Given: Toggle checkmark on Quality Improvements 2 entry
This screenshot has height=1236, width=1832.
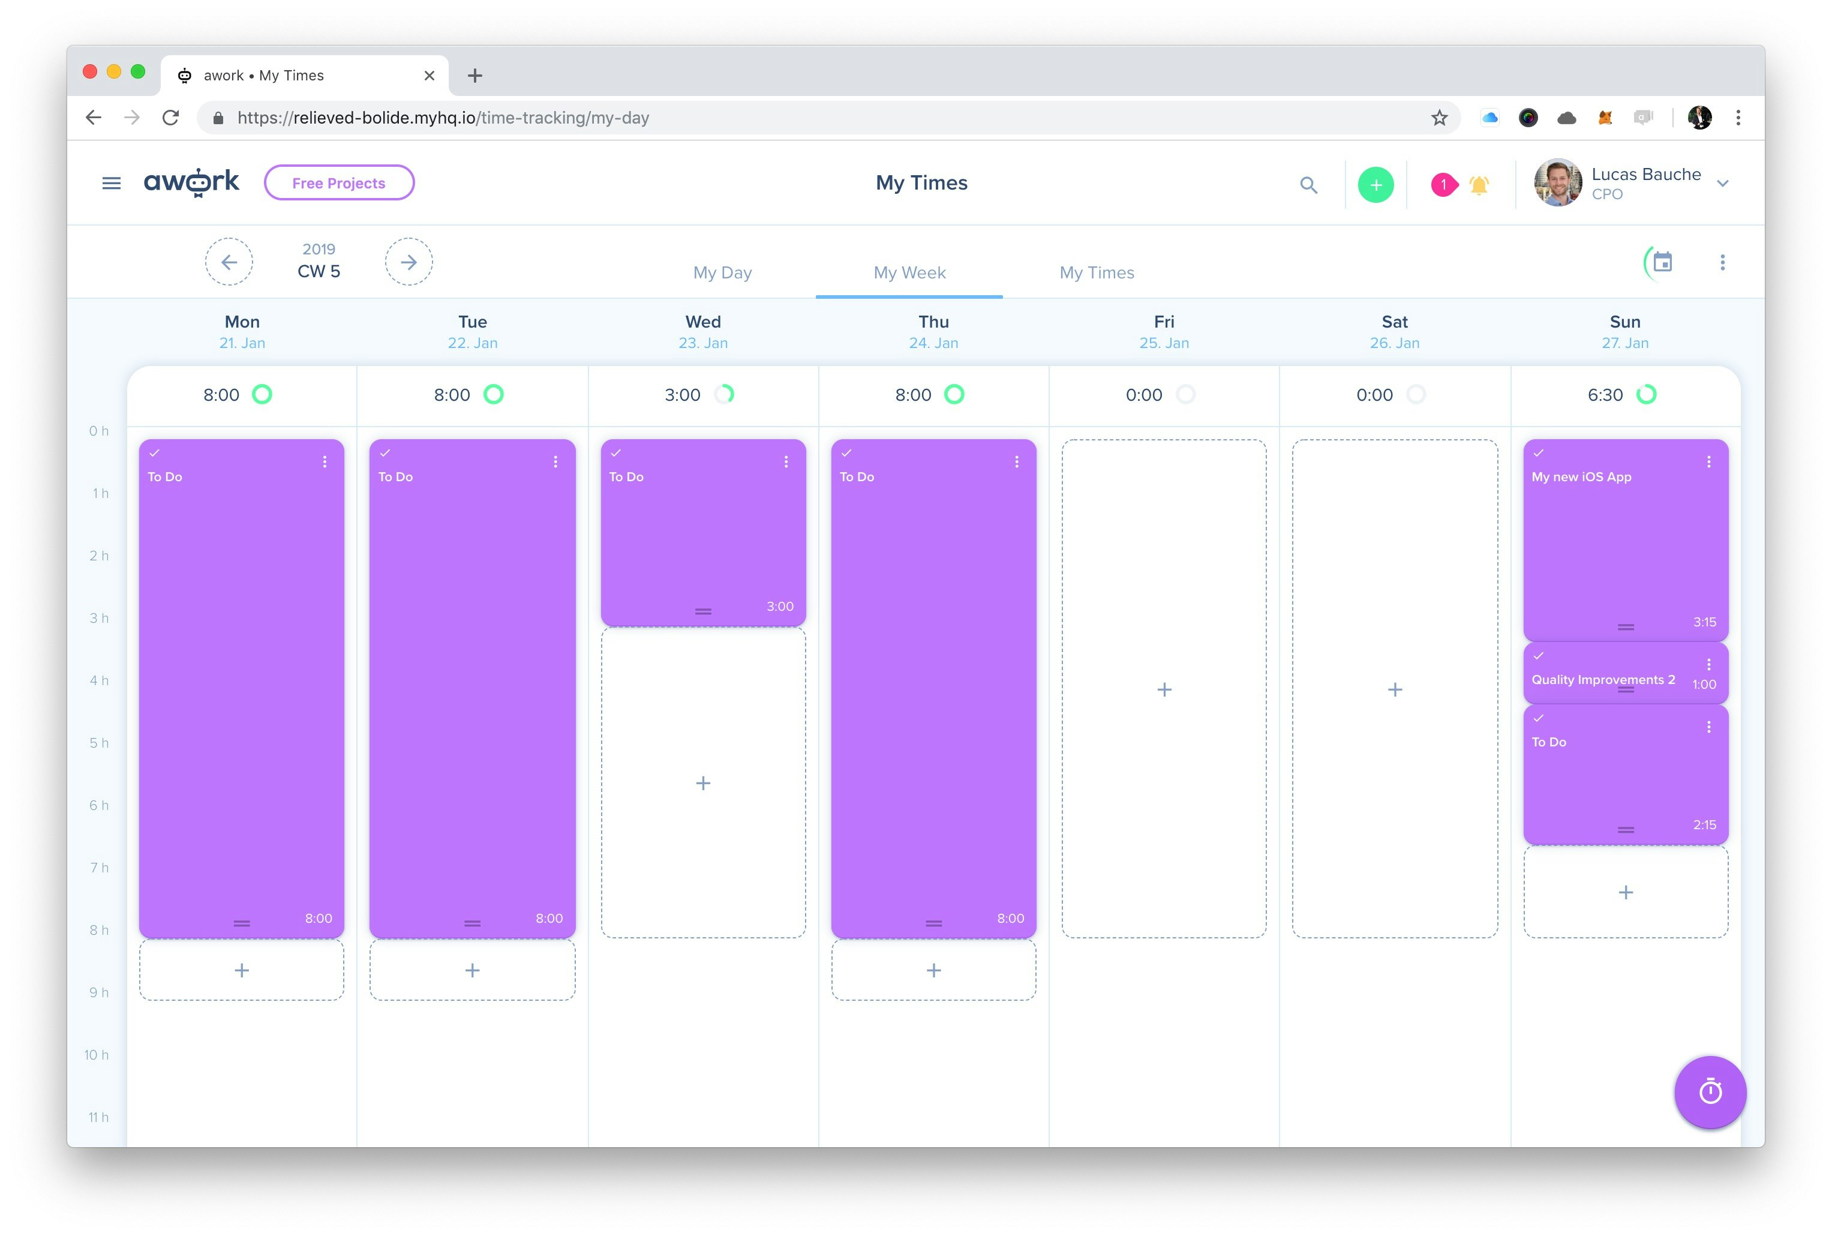Looking at the screenshot, I should pos(1538,655).
